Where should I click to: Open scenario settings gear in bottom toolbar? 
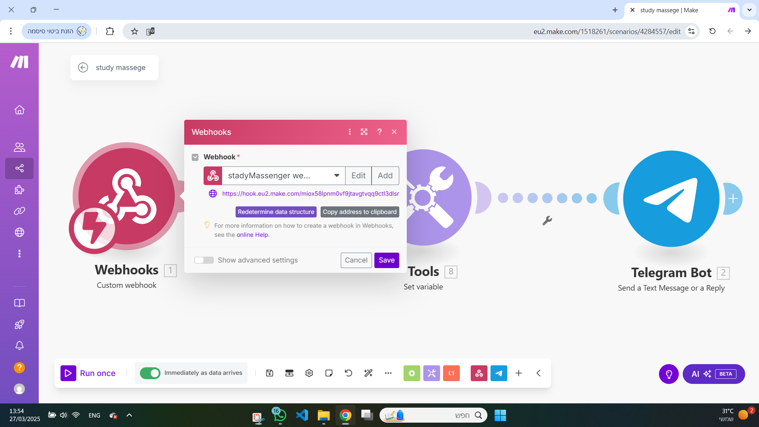pos(309,373)
